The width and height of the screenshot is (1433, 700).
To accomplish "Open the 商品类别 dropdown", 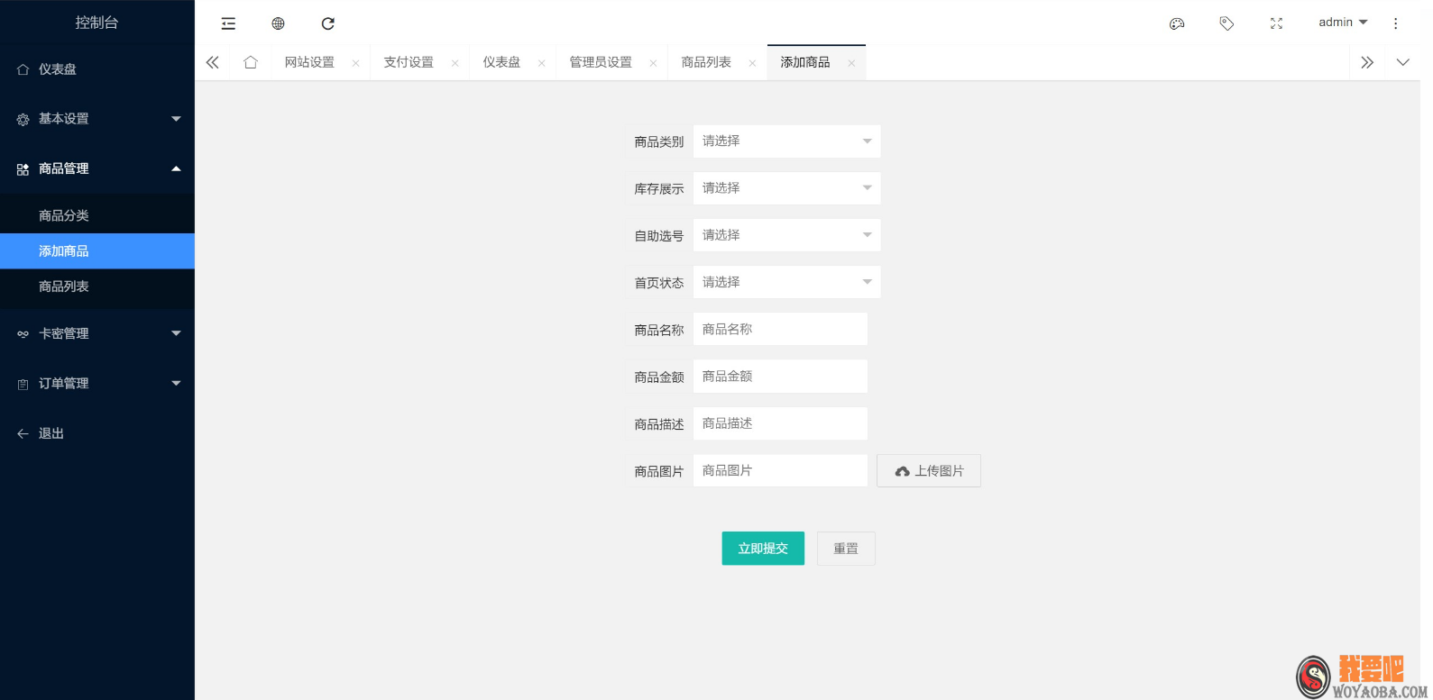I will (x=786, y=141).
